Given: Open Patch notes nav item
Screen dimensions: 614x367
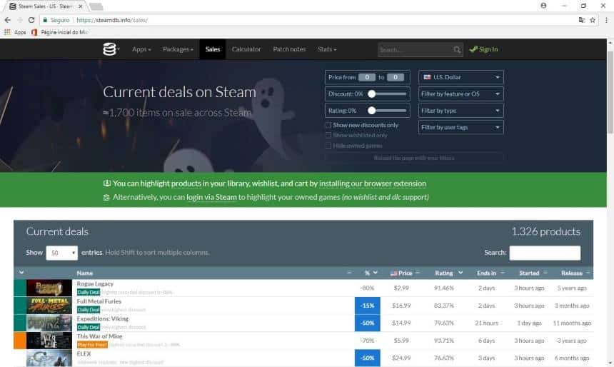Looking at the screenshot, I should tap(289, 49).
